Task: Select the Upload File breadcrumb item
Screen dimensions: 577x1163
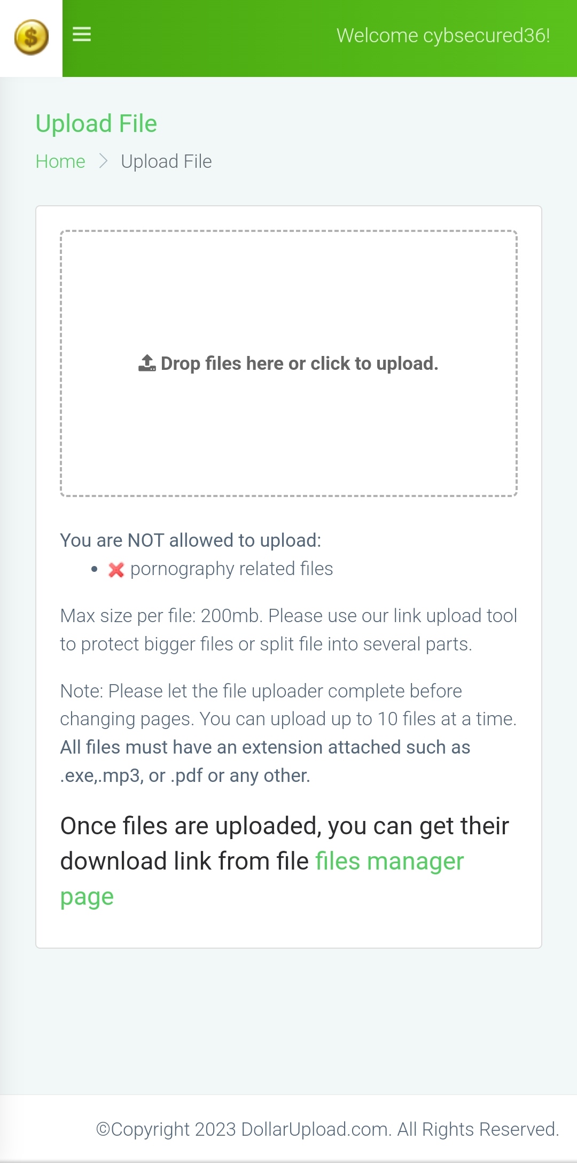Action: 166,161
